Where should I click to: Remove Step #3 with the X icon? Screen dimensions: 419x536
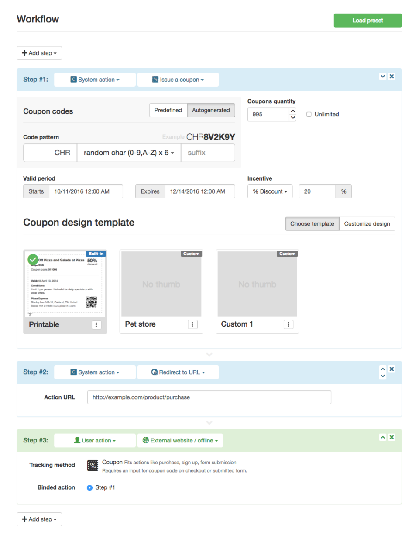click(392, 437)
